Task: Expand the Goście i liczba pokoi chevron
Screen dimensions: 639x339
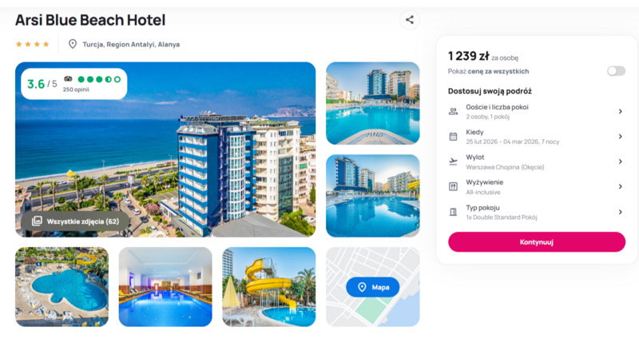Action: pos(620,111)
